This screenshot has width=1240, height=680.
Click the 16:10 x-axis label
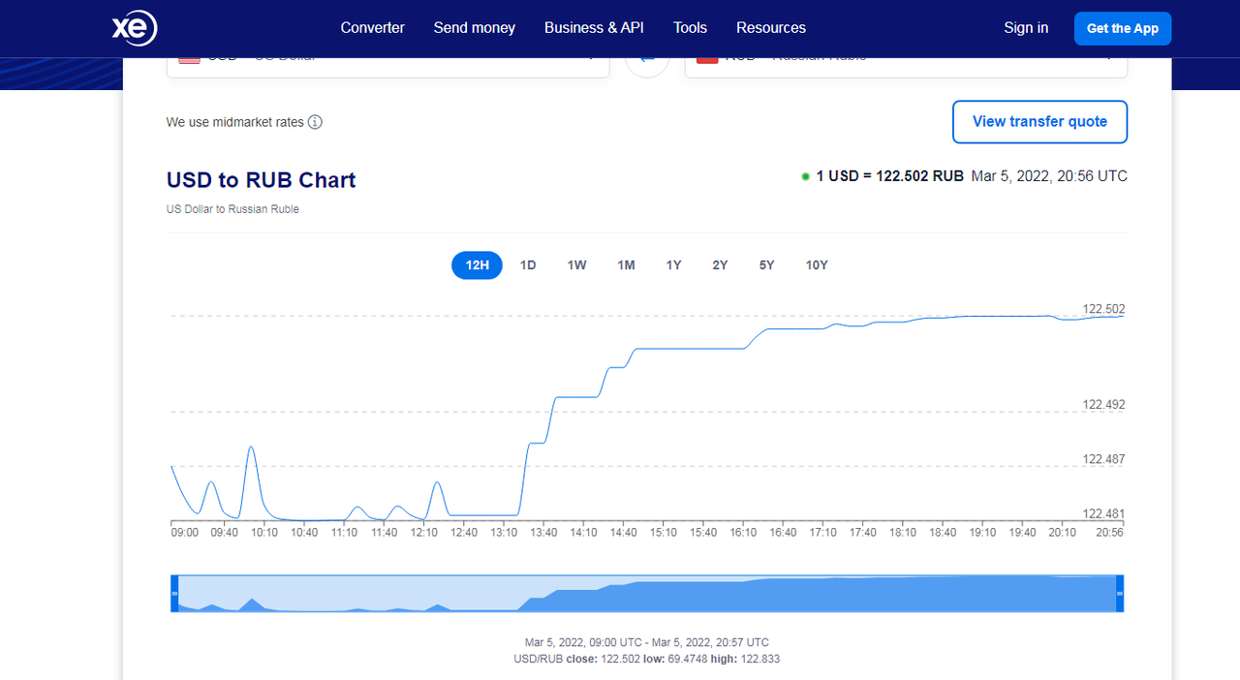click(743, 533)
